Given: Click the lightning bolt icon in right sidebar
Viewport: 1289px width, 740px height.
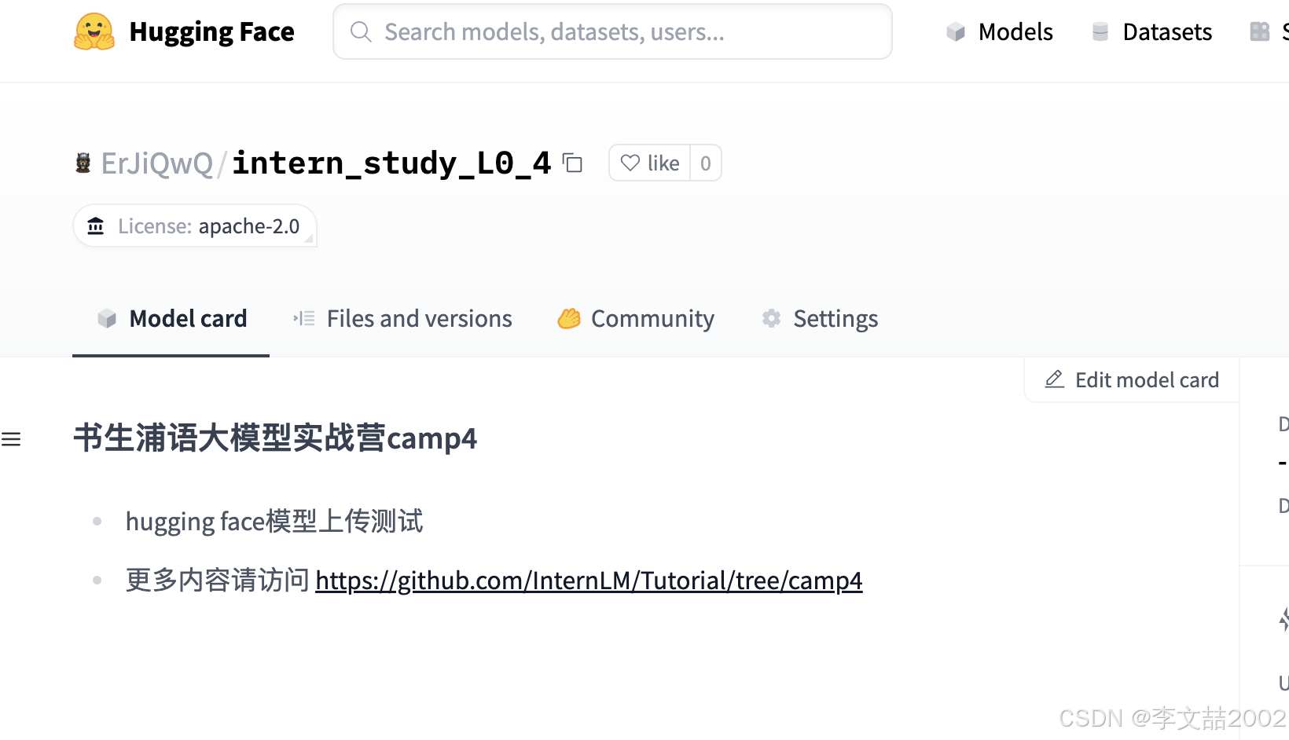Looking at the screenshot, I should coord(1283,620).
